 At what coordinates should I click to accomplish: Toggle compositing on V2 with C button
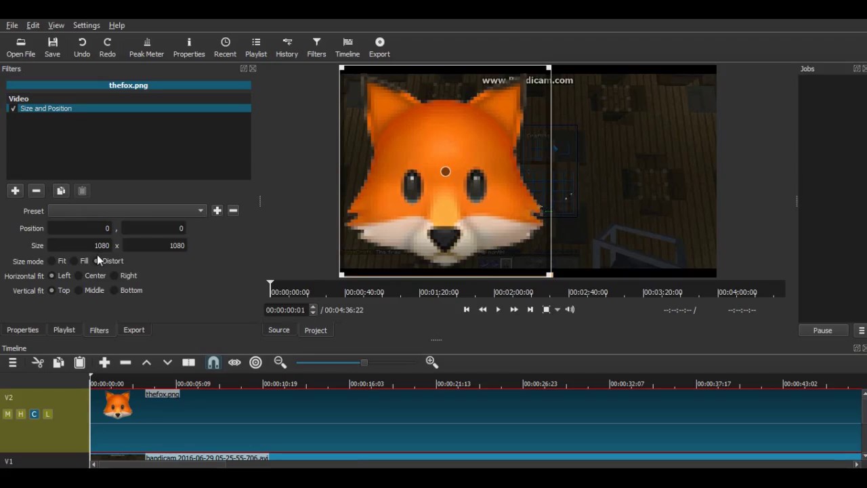click(x=34, y=414)
